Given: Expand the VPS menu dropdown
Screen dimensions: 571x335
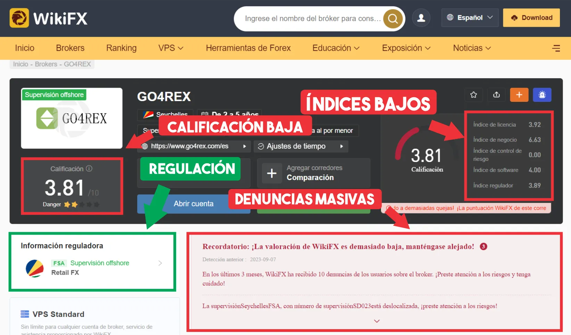Looking at the screenshot, I should pos(171,48).
